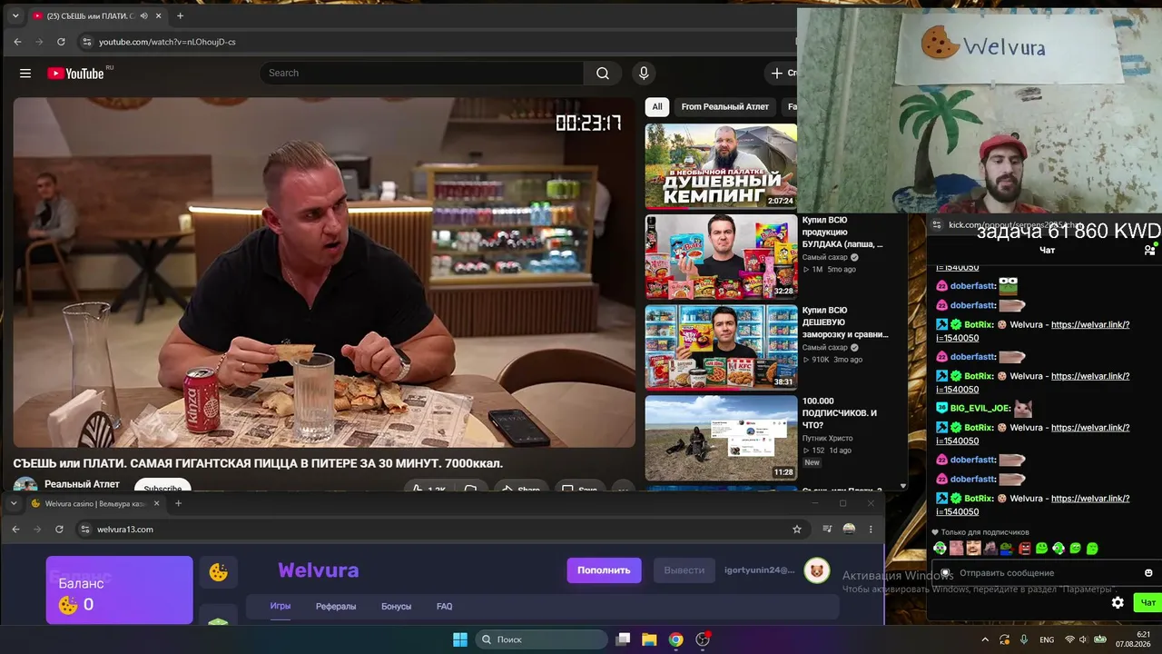Open chat settings gear icon
The height and width of the screenshot is (654, 1162).
[1118, 602]
